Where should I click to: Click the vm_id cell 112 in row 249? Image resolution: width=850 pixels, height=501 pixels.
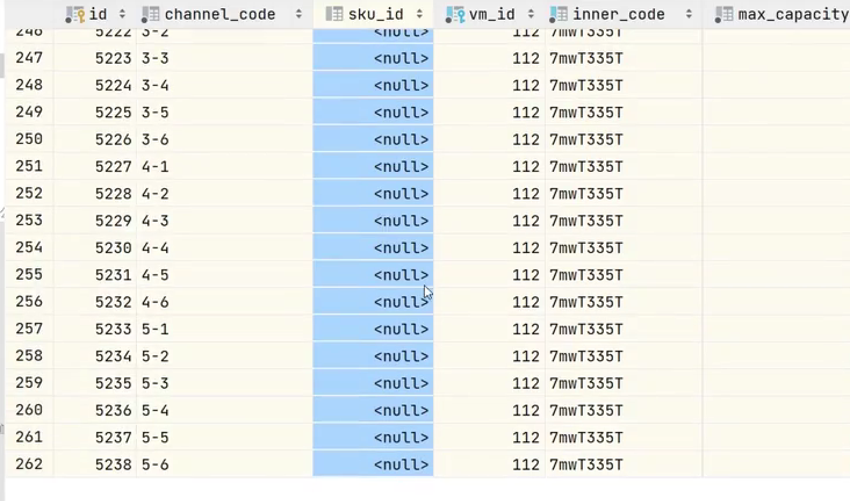coord(489,112)
